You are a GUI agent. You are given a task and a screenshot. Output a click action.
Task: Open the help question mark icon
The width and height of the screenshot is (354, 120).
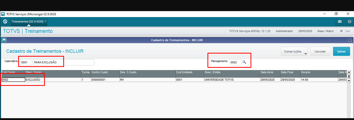coord(350,21)
